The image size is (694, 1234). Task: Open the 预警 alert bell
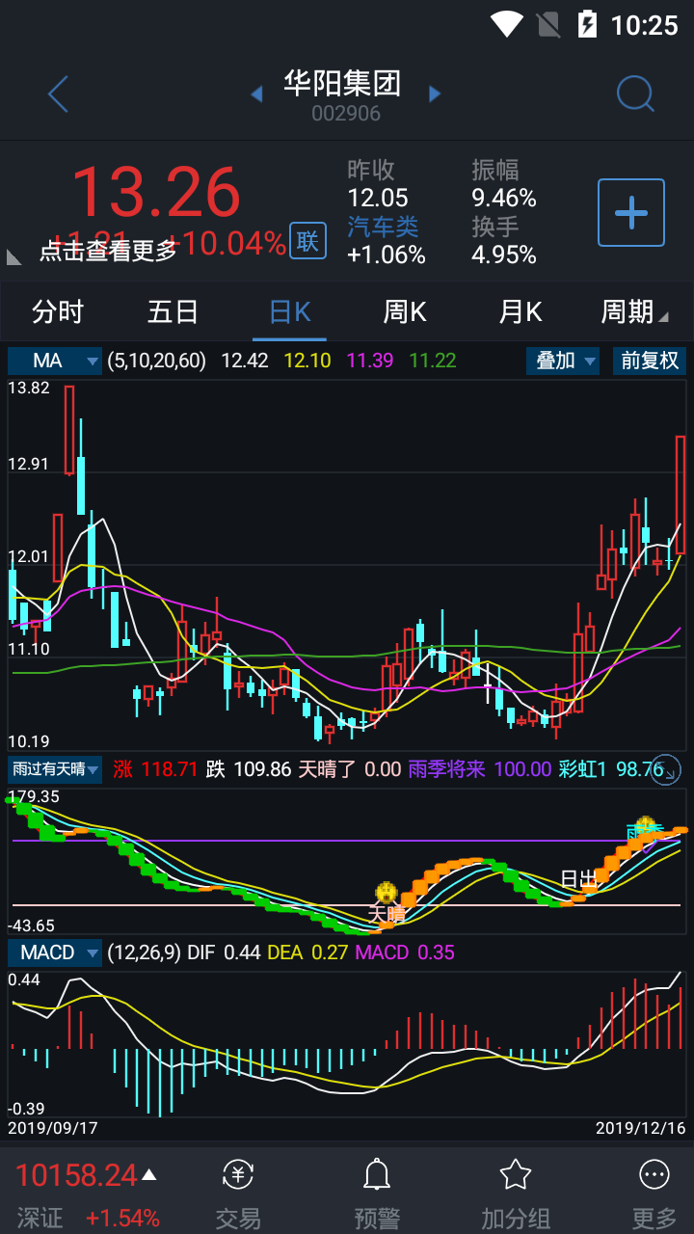pyautogui.click(x=377, y=1175)
